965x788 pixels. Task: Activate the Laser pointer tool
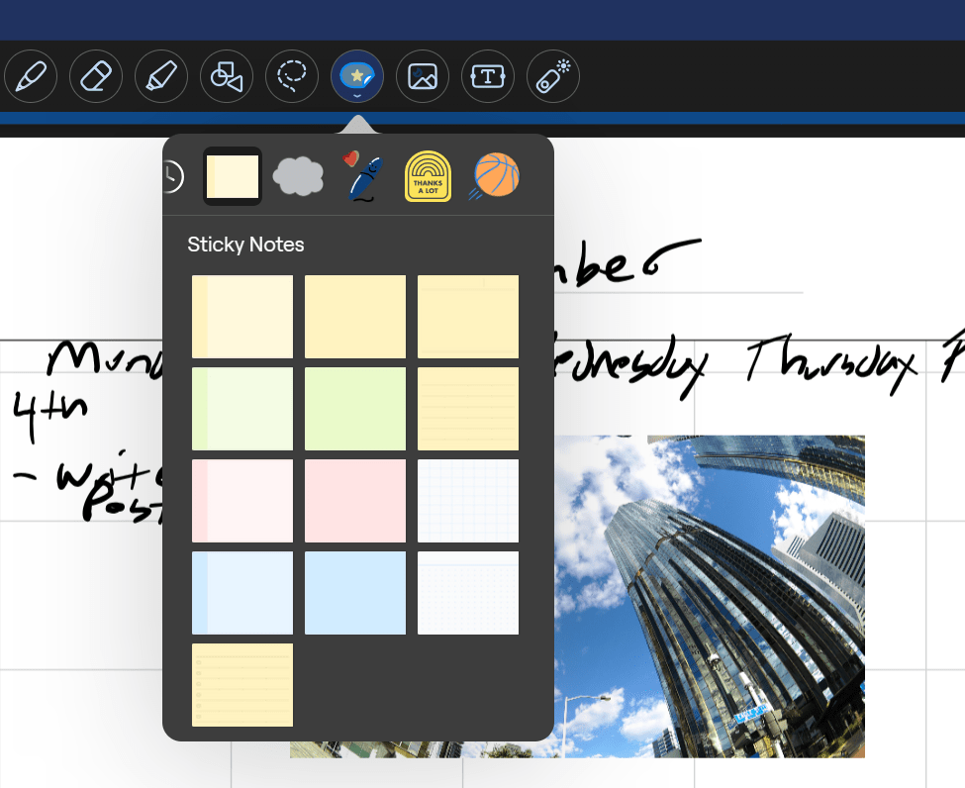pos(553,76)
